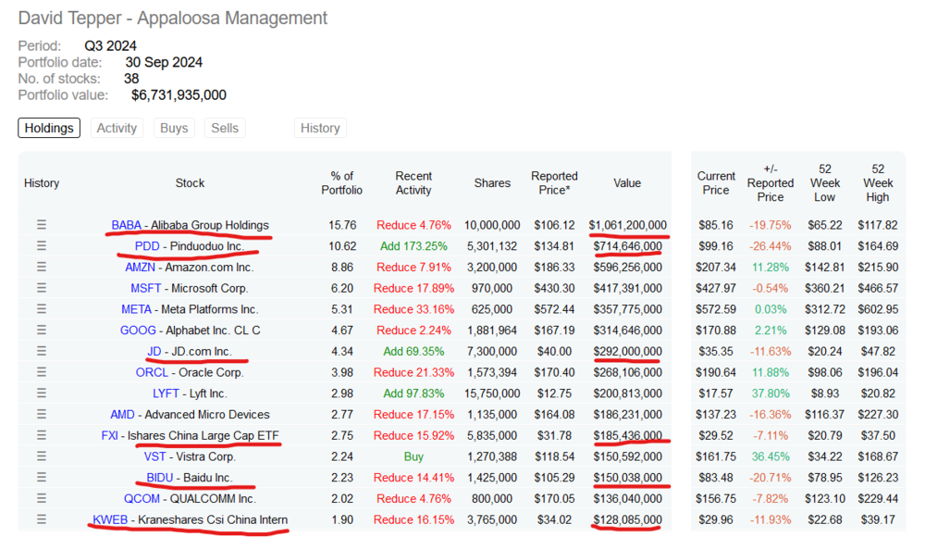Open history icon for Pinduoduo Inc. row
The image size is (925, 537).
pyautogui.click(x=42, y=245)
